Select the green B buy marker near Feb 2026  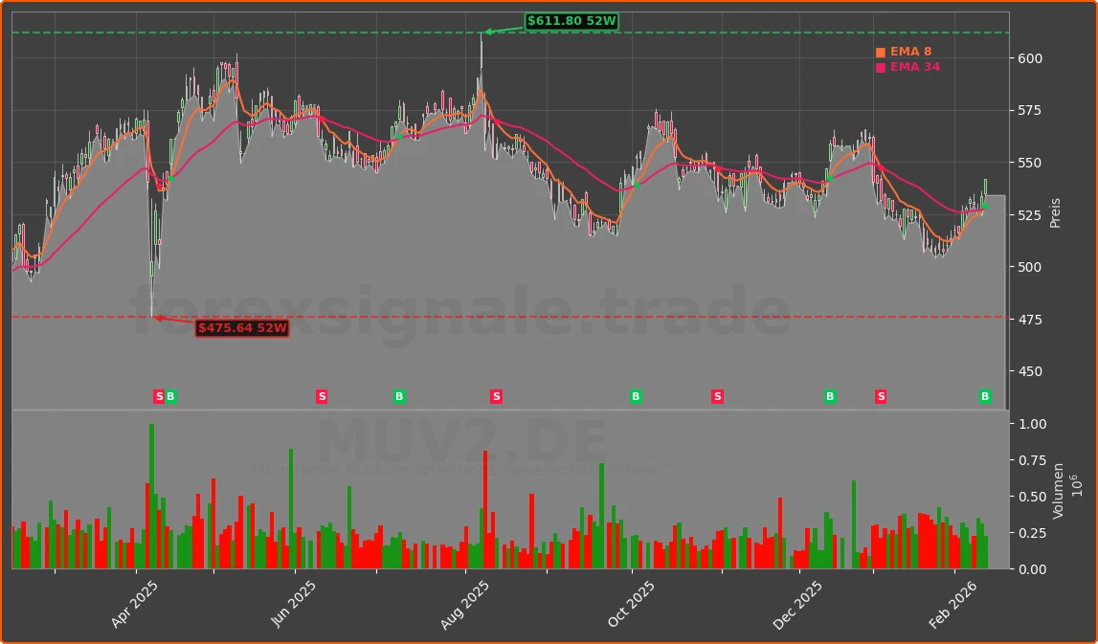(x=985, y=396)
